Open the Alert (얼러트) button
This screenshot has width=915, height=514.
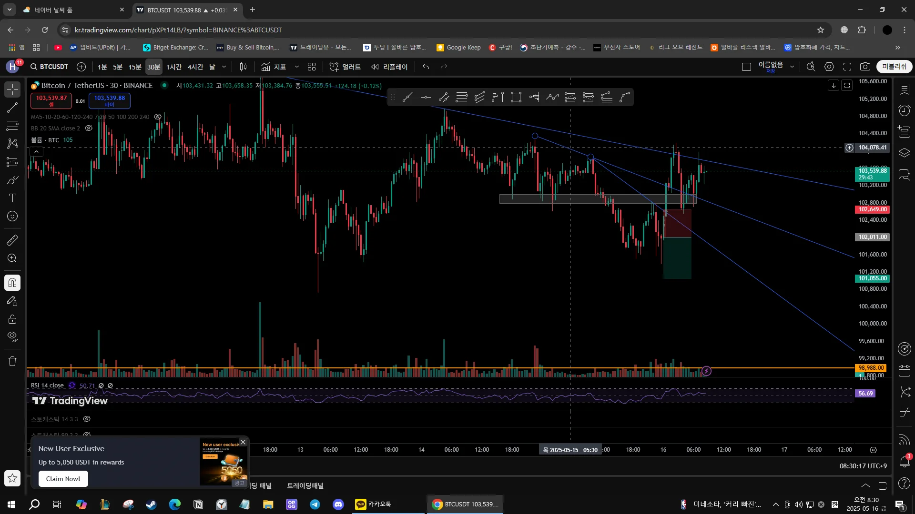(x=345, y=67)
